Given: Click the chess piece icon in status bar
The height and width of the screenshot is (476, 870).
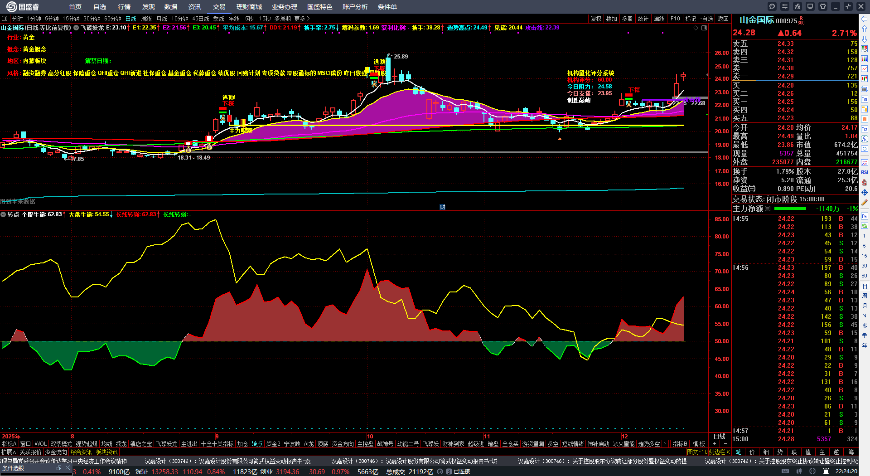Looking at the screenshot, I should (826, 471).
